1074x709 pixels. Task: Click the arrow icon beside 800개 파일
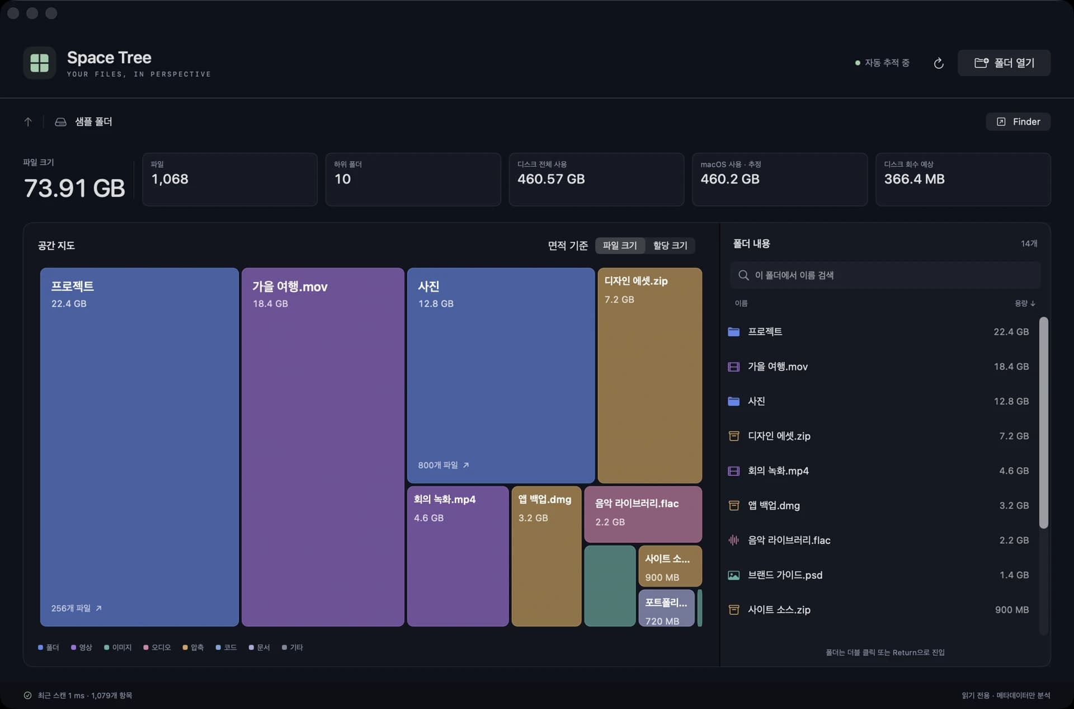click(466, 465)
